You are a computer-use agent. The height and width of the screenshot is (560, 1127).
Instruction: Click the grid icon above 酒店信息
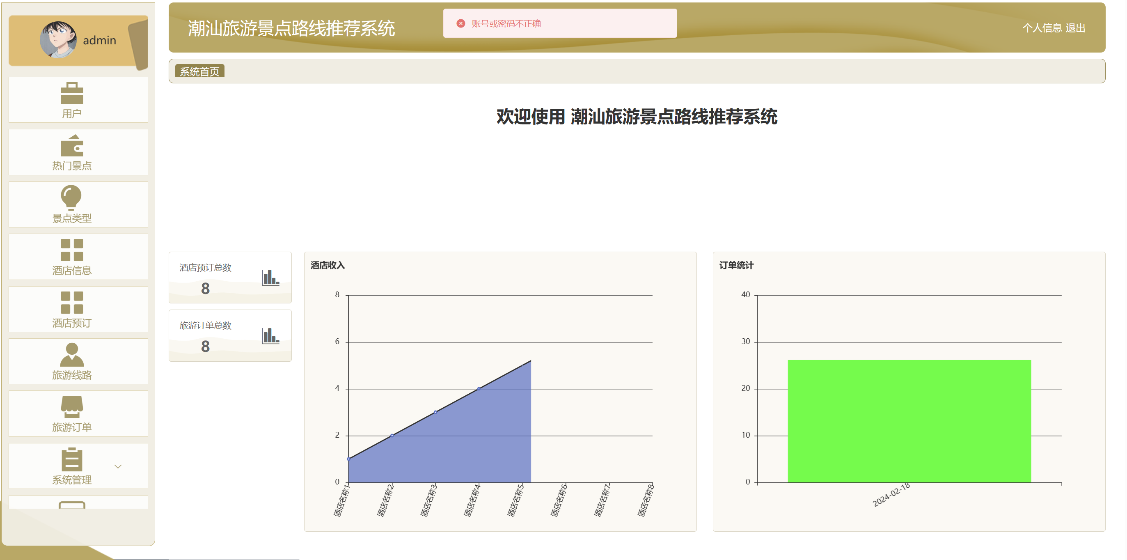tap(72, 250)
